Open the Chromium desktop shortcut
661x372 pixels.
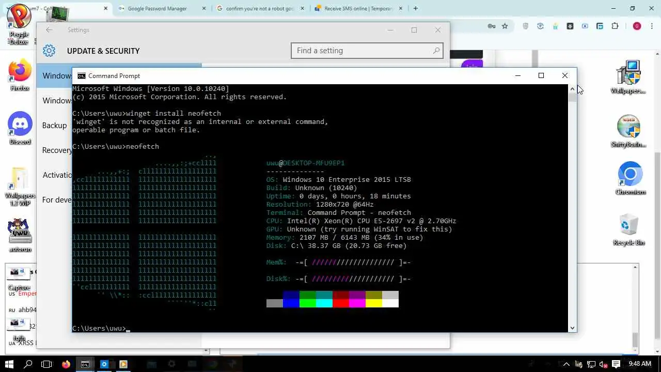630,178
